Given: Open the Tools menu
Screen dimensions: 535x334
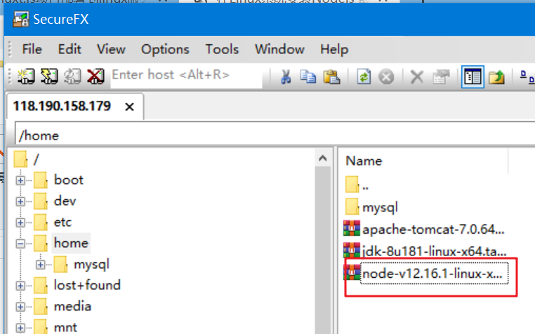Looking at the screenshot, I should click(x=222, y=50).
